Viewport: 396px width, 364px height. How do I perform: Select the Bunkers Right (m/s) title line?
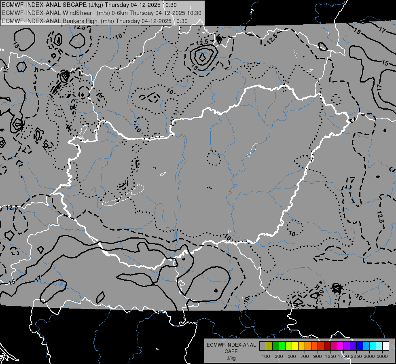tap(95, 21)
